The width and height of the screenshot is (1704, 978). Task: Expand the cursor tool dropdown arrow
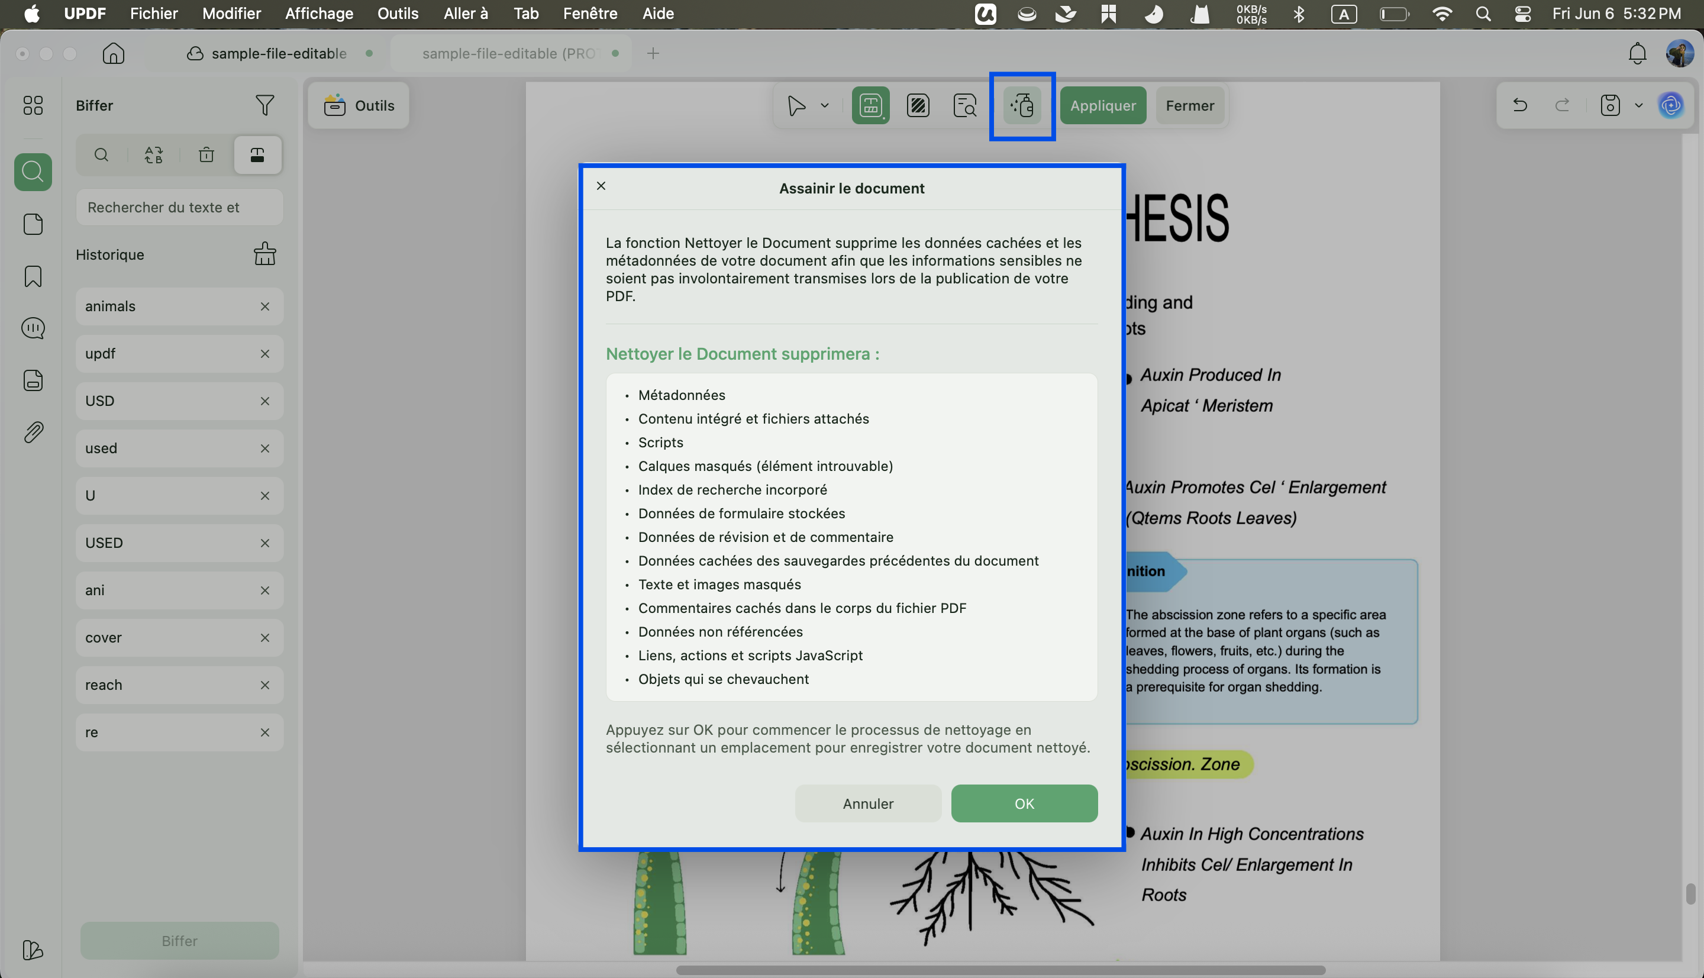click(825, 105)
